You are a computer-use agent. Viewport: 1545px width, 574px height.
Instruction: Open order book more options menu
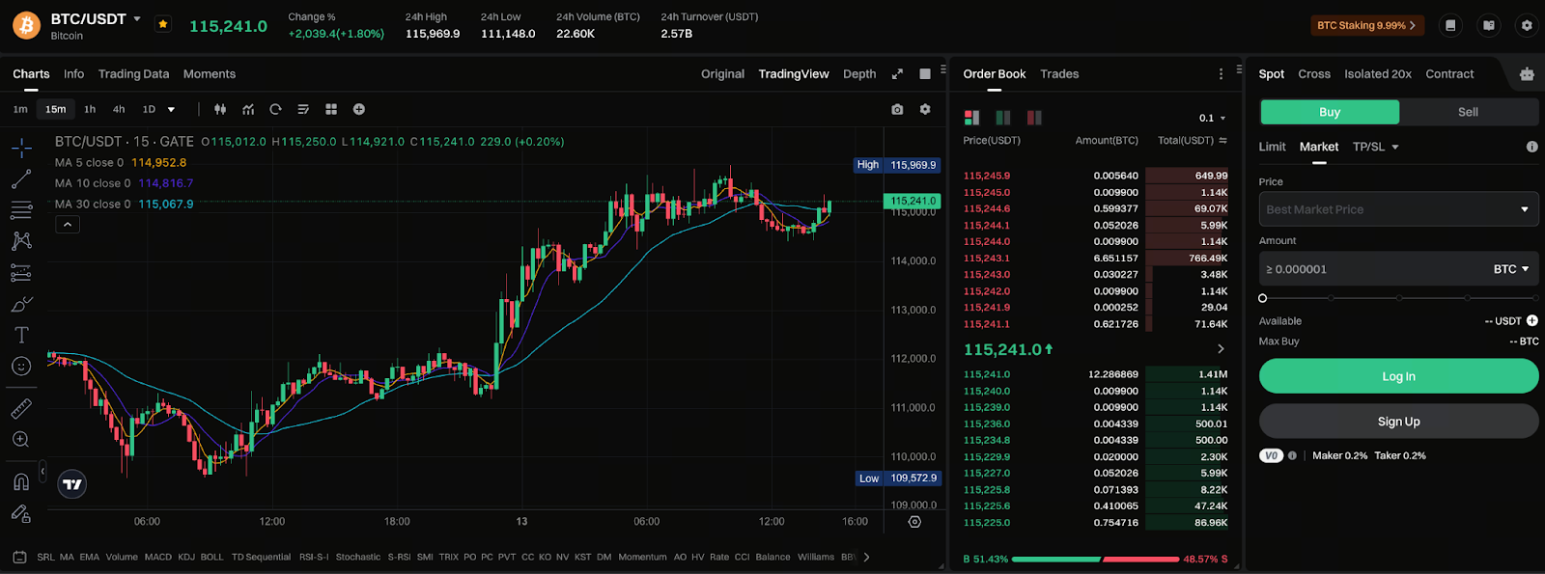pyautogui.click(x=1221, y=73)
